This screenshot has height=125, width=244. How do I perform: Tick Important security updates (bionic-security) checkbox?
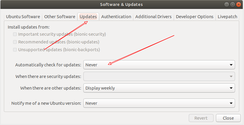point(15,34)
